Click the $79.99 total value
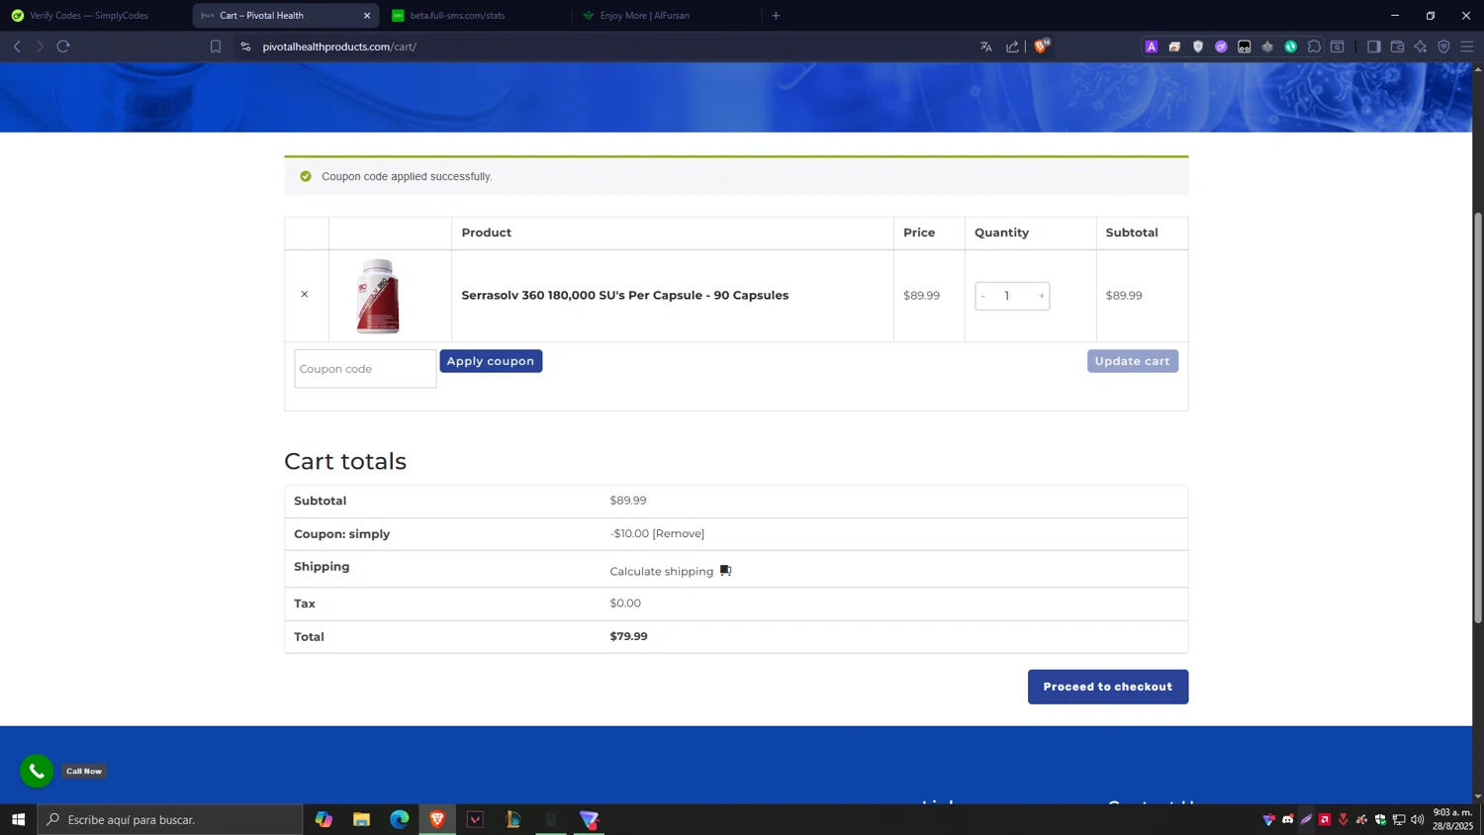Viewport: 1484px width, 835px height. 629,636
